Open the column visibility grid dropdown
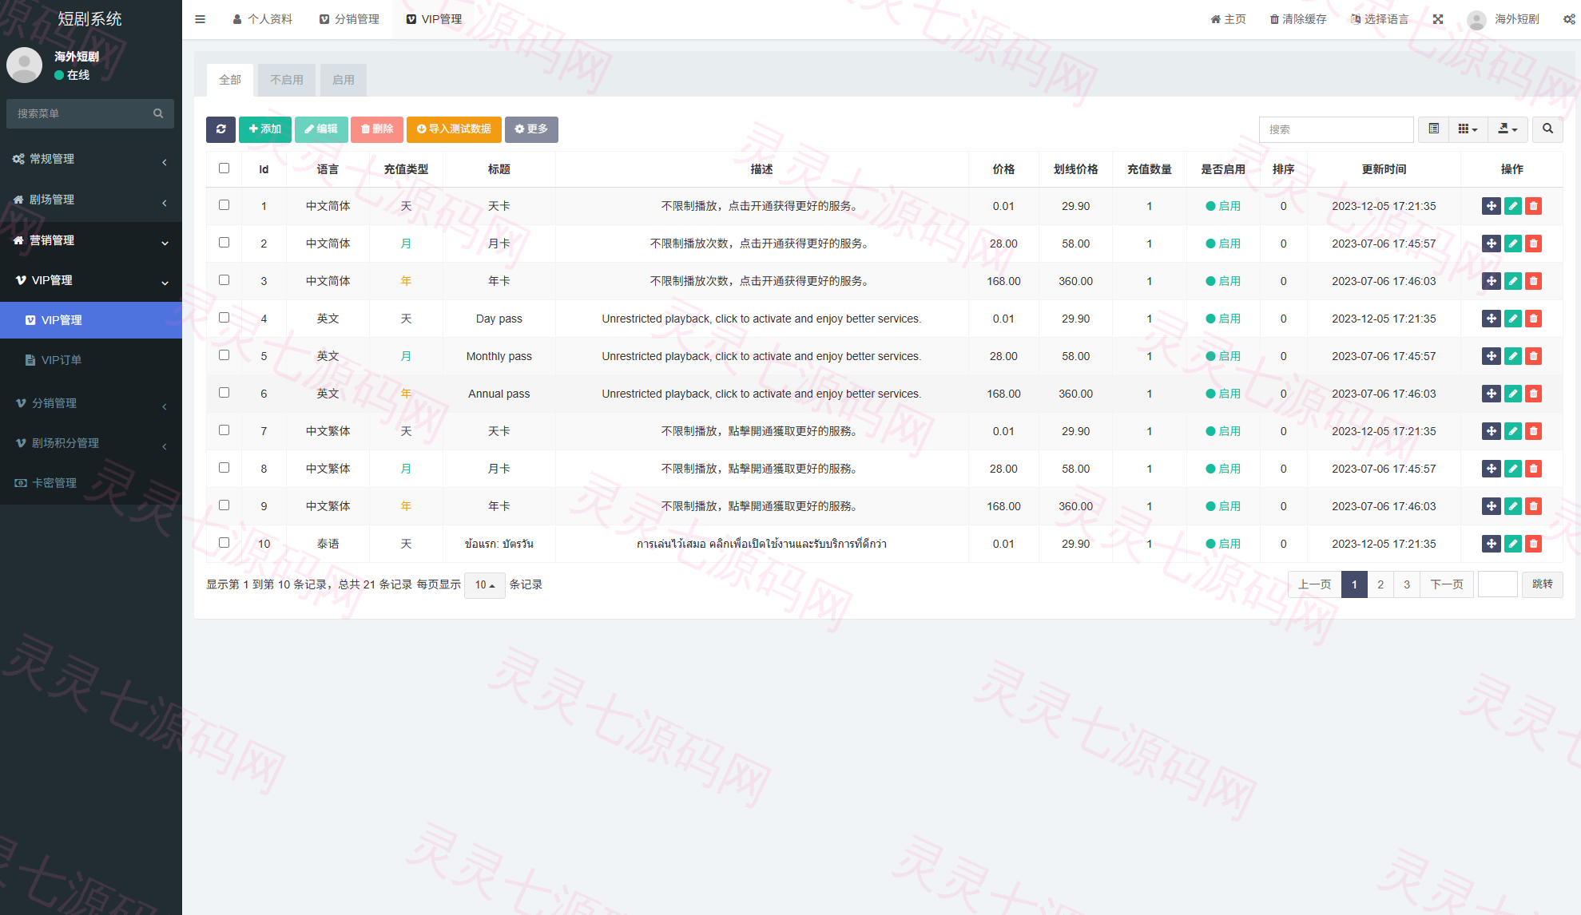The image size is (1581, 915). point(1468,129)
